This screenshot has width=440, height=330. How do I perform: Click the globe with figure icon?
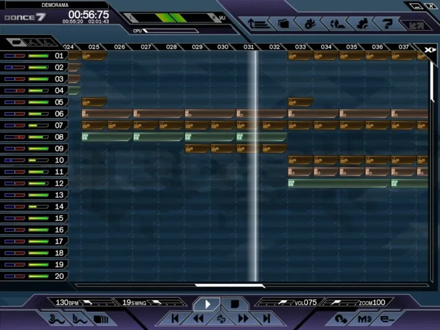click(337, 24)
